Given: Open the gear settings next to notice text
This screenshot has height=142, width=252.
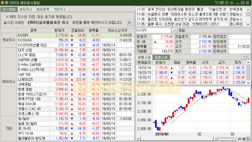Looking at the screenshot, I should [129, 23].
